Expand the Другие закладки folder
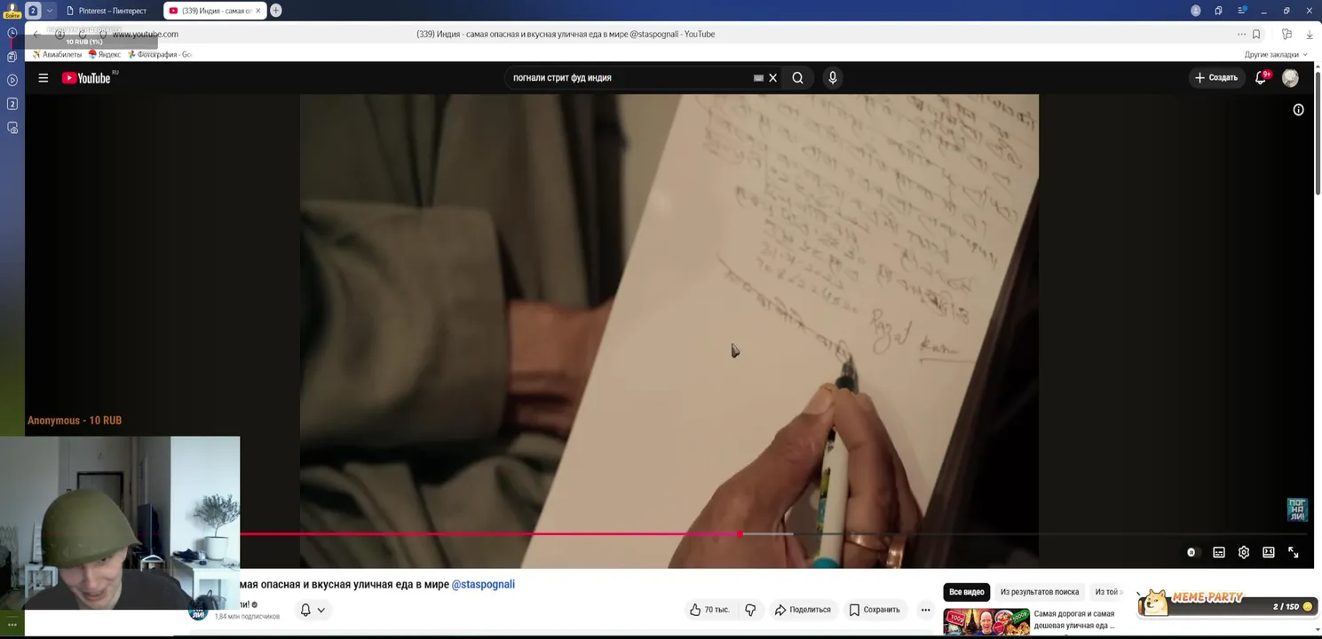Viewport: 1322px width, 639px height. 1275,54
